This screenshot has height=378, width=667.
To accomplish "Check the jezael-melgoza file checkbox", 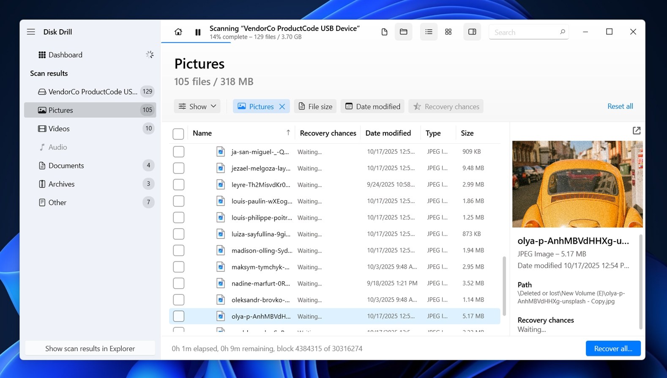I will point(178,168).
